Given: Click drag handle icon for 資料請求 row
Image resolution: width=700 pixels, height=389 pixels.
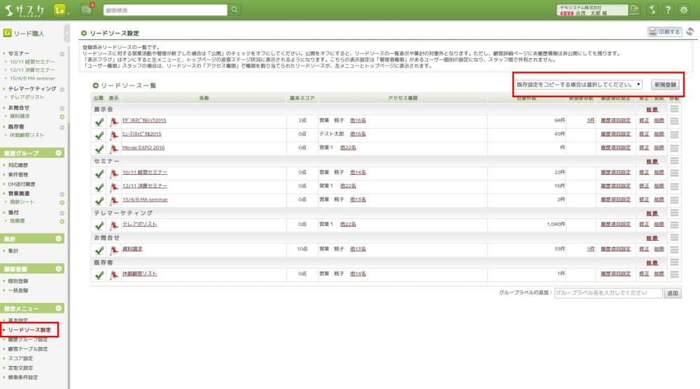Looking at the screenshot, I should coord(674,248).
